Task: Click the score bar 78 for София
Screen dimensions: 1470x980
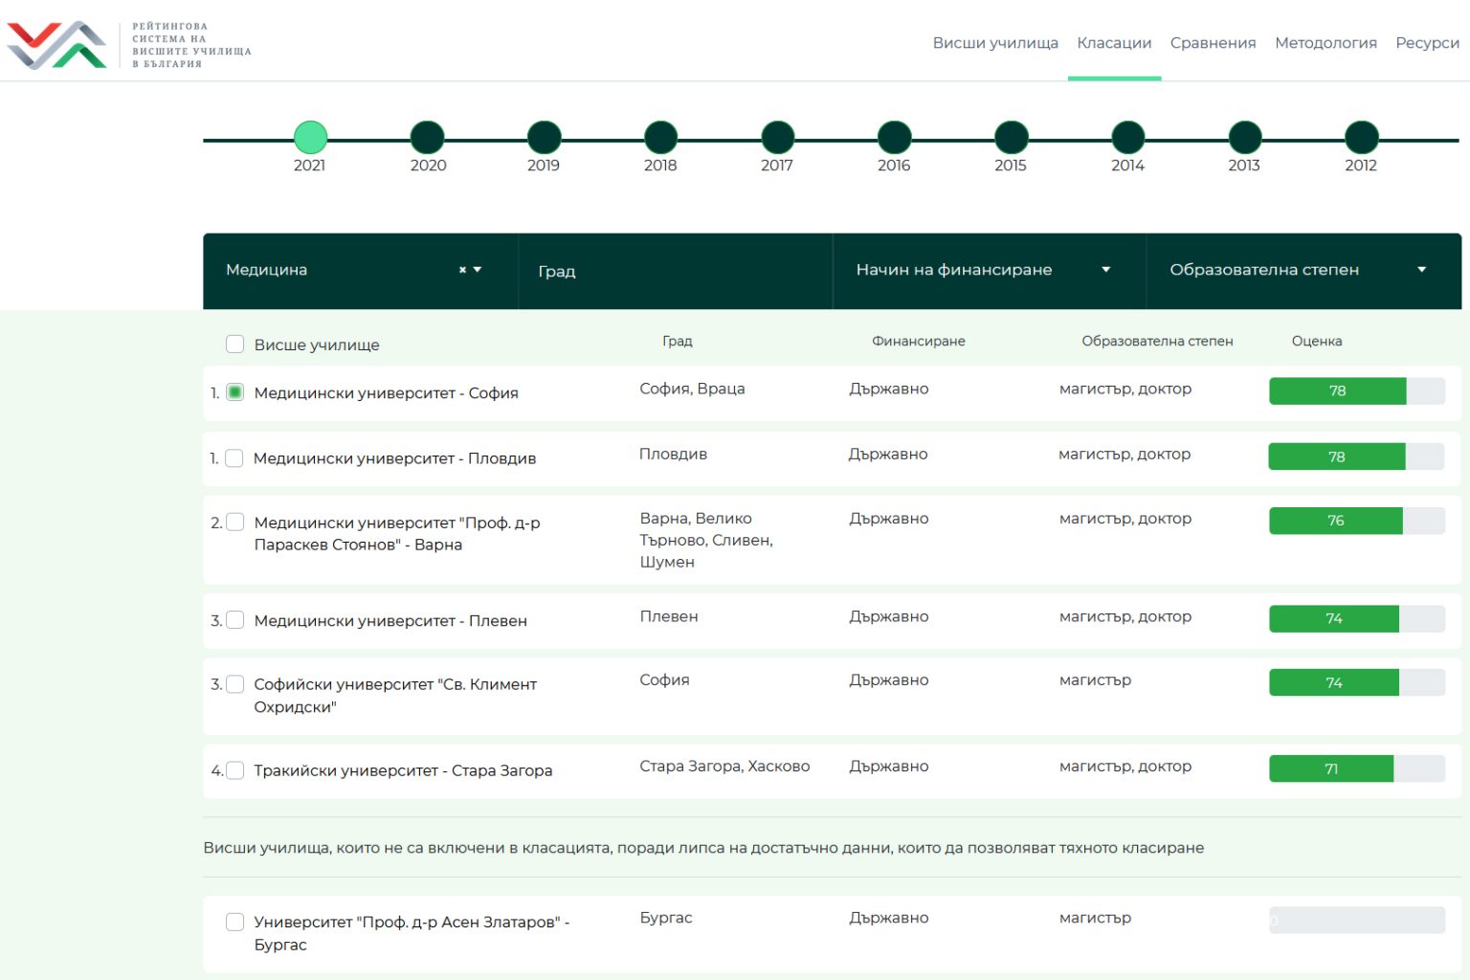Action: [1357, 390]
